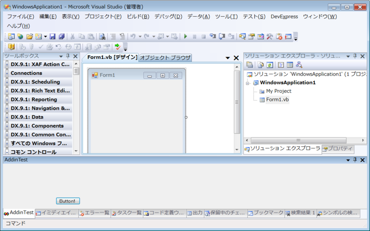Screen dimensions: 370x231
Task: Open the AddinTest window position dropdown
Action: [x=348, y=160]
